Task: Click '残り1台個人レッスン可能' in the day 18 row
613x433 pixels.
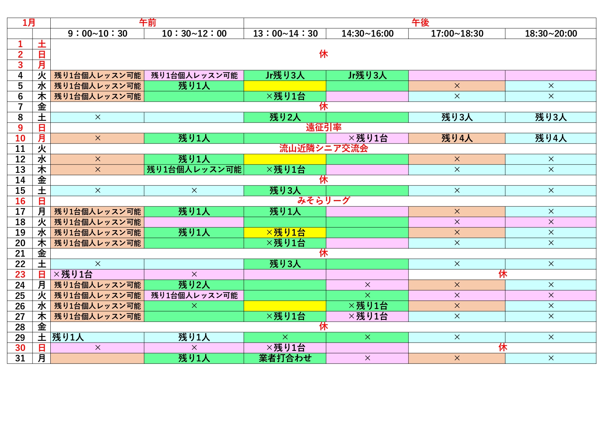Action: pos(98,222)
